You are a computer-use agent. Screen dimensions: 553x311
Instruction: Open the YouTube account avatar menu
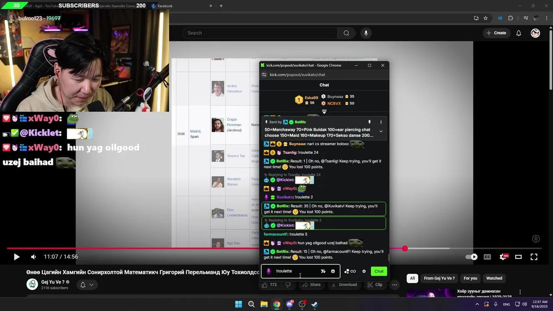(535, 33)
